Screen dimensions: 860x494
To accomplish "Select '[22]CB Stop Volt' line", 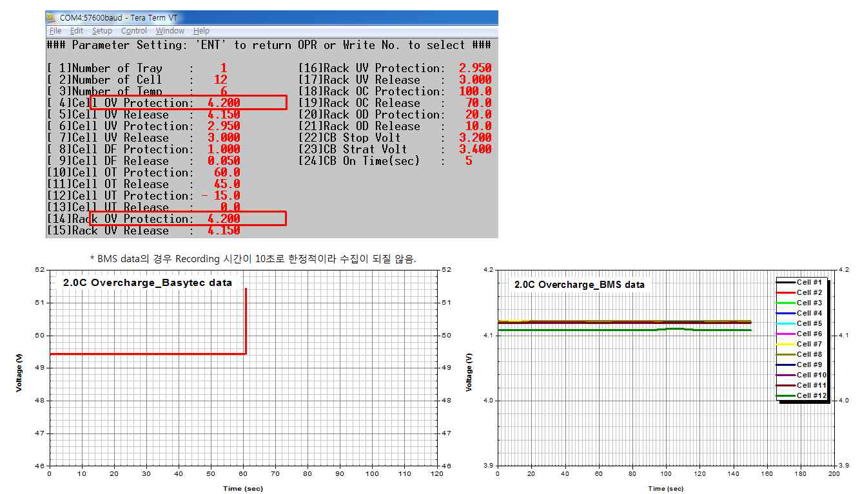I will pyautogui.click(x=395, y=138).
